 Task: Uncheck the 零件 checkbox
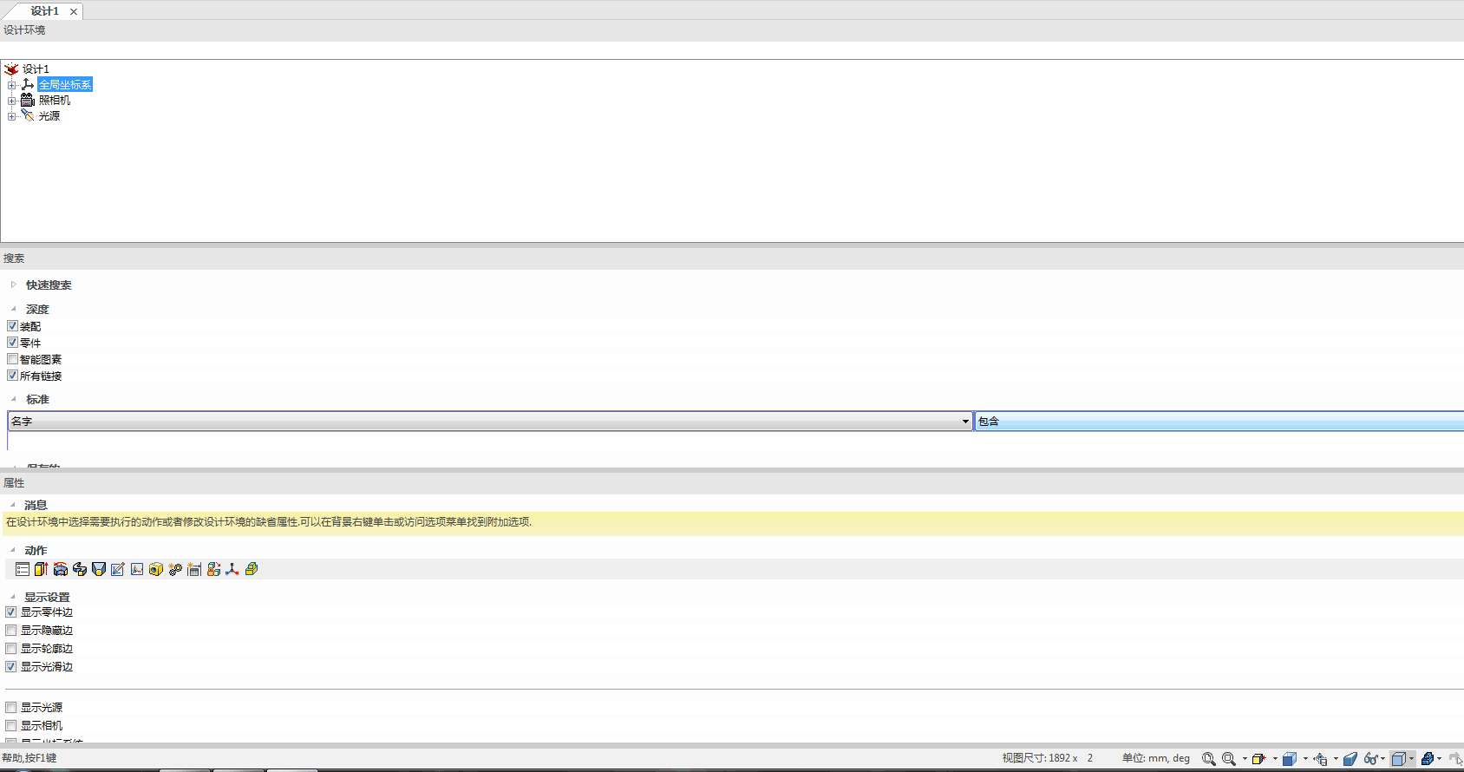pos(12,343)
